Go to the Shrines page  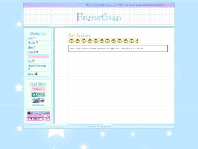pyautogui.click(x=31, y=74)
